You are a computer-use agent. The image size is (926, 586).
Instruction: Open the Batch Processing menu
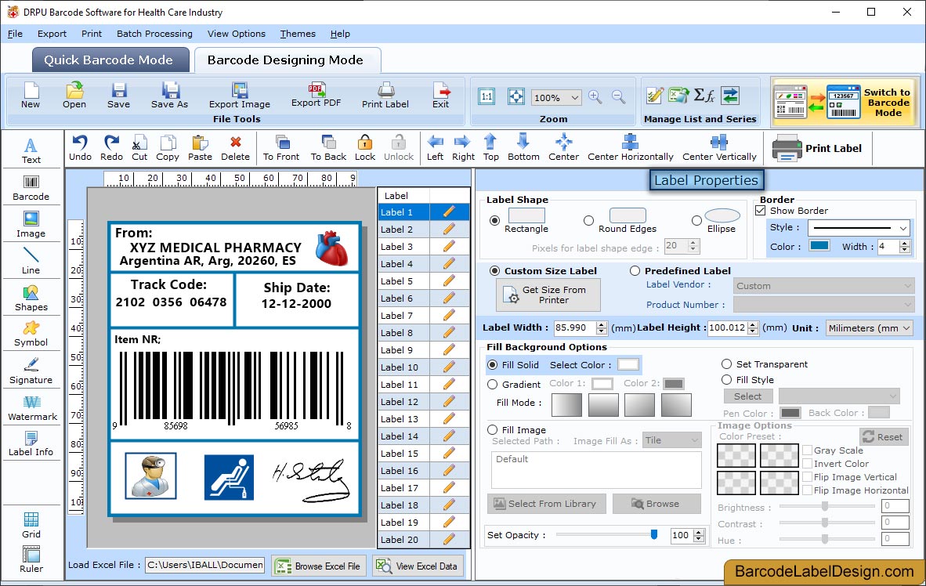tap(154, 34)
